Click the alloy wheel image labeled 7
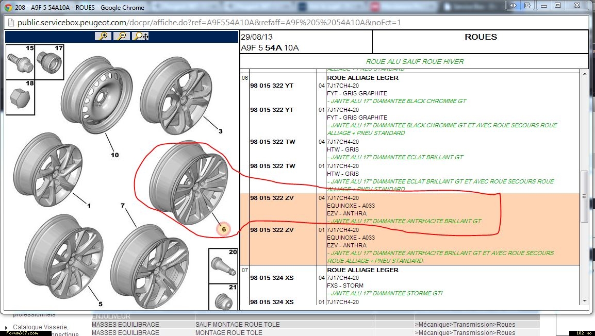This screenshot has width=595, height=336. pyautogui.click(x=150, y=266)
